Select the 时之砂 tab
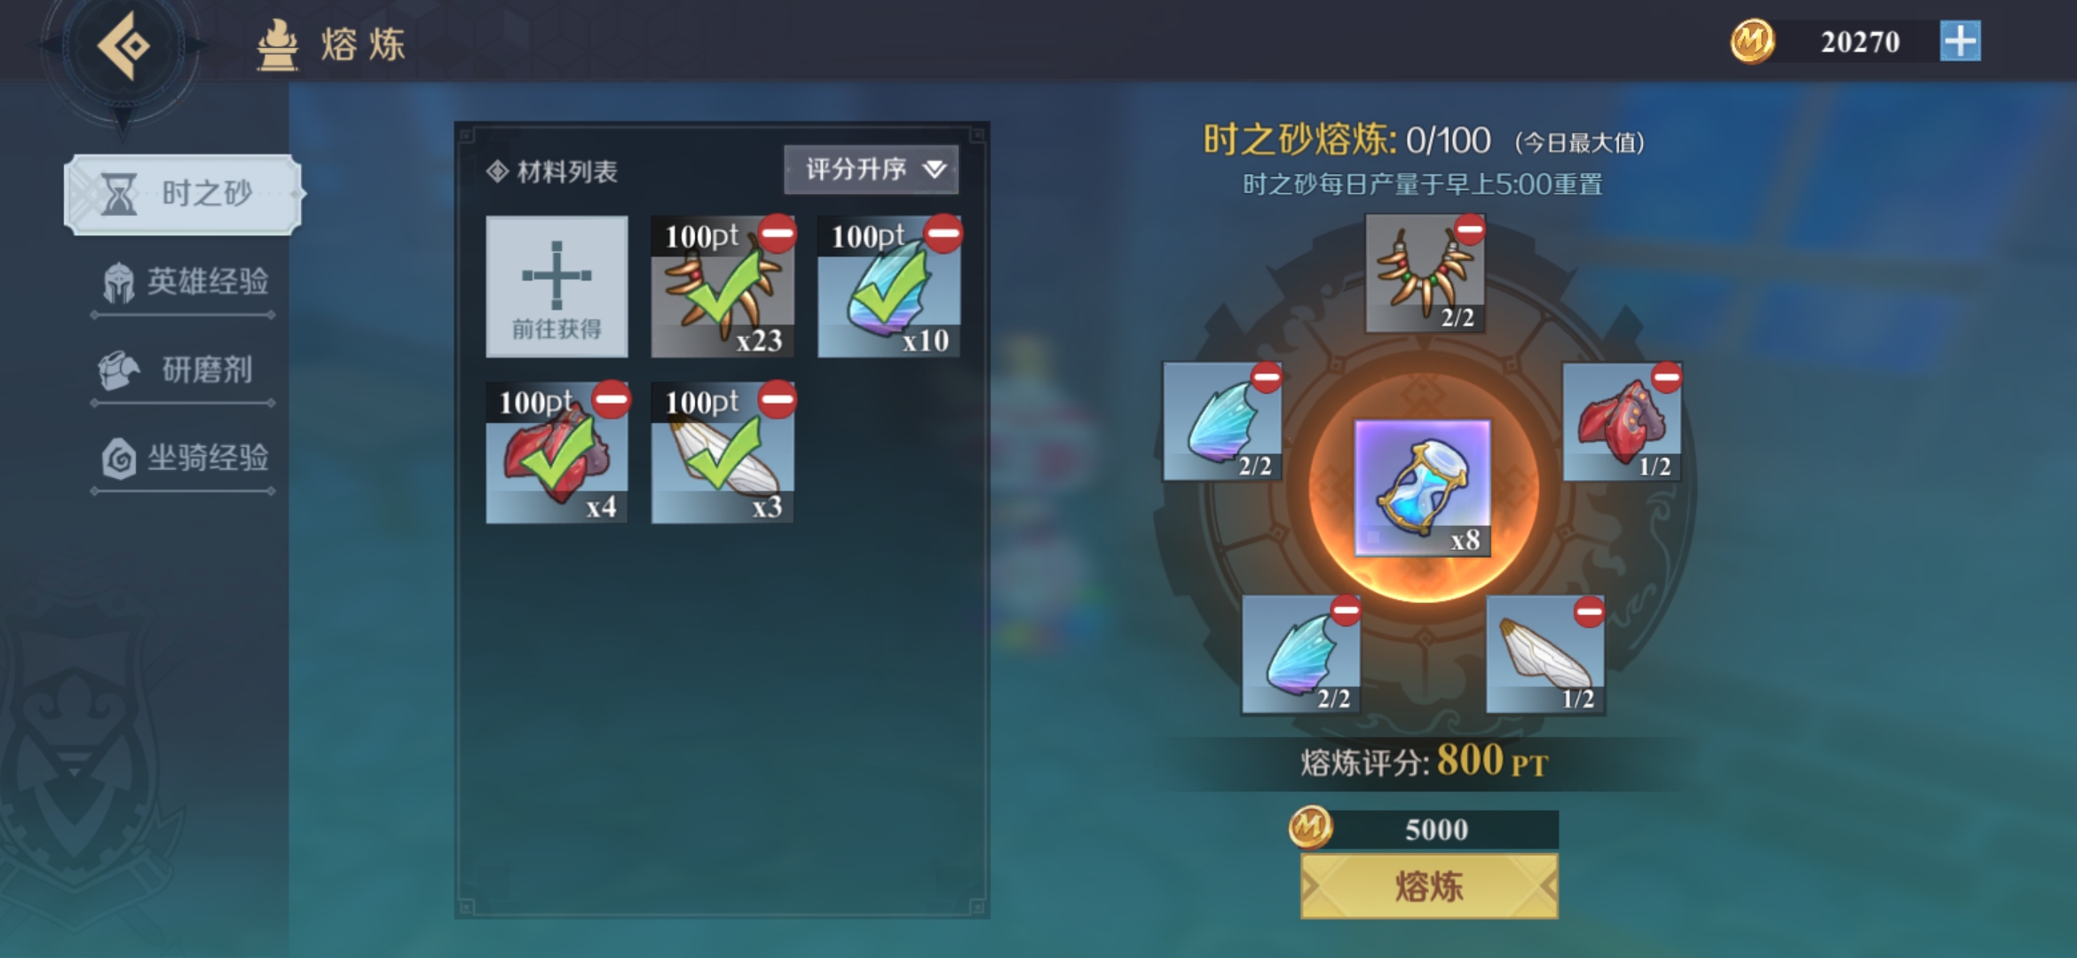 coord(184,194)
